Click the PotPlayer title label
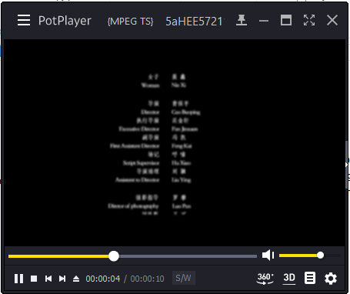 (x=65, y=21)
